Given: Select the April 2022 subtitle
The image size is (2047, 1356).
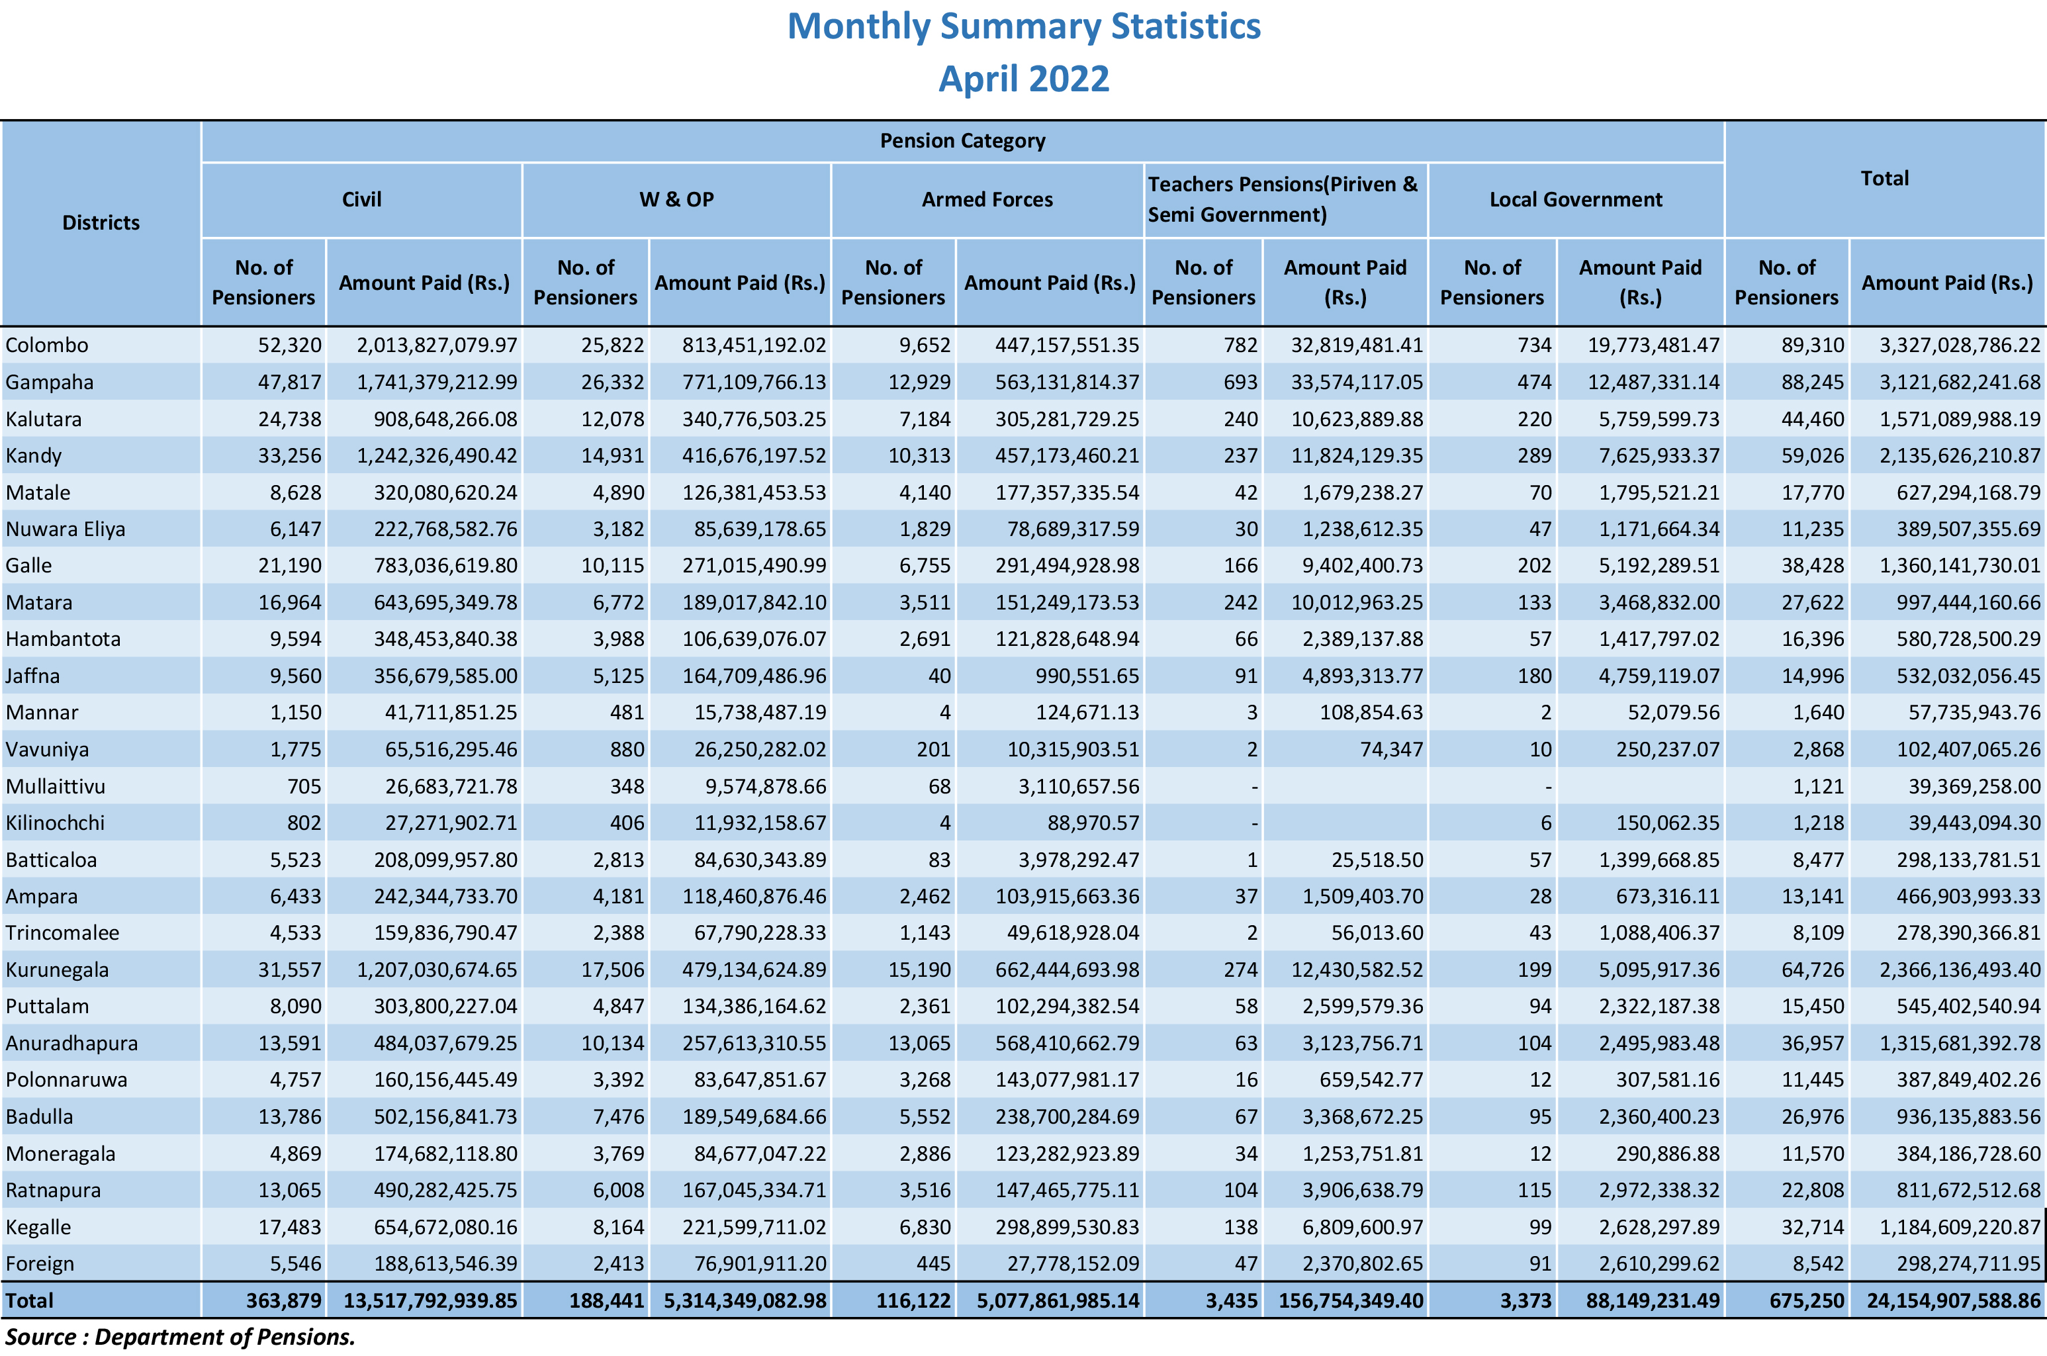Looking at the screenshot, I should (1024, 79).
